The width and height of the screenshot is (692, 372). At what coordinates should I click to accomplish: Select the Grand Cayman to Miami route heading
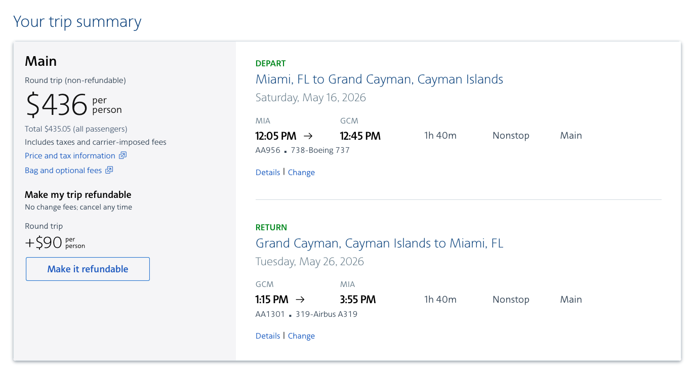click(x=379, y=243)
